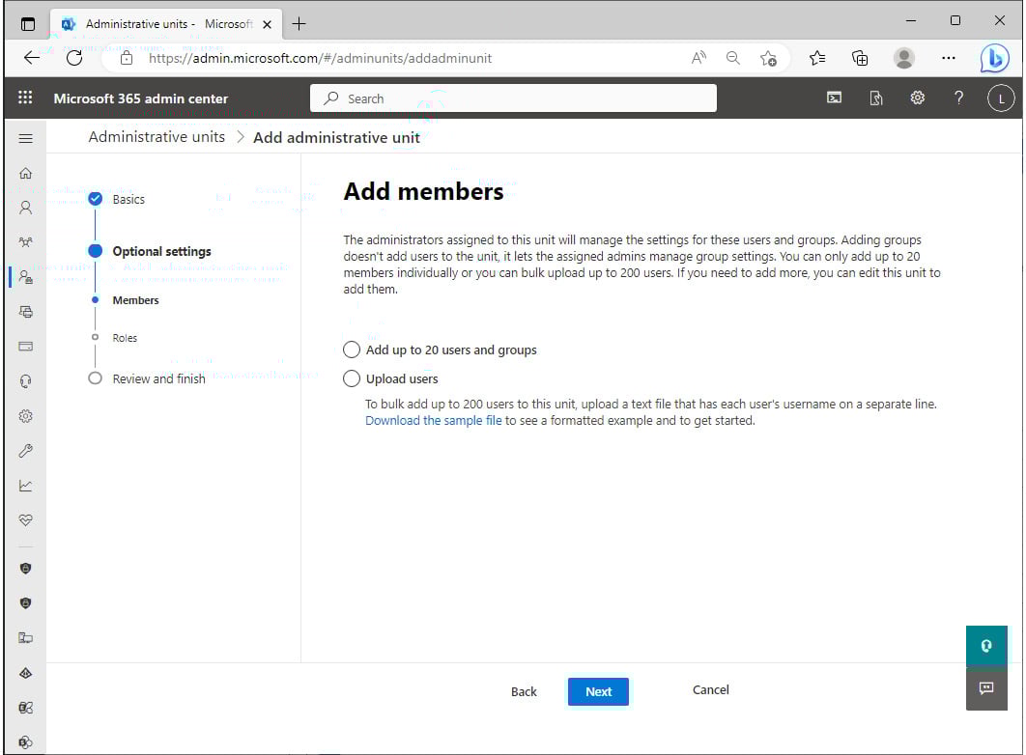Click in the Search box at the top
1026x755 pixels.
coord(512,98)
